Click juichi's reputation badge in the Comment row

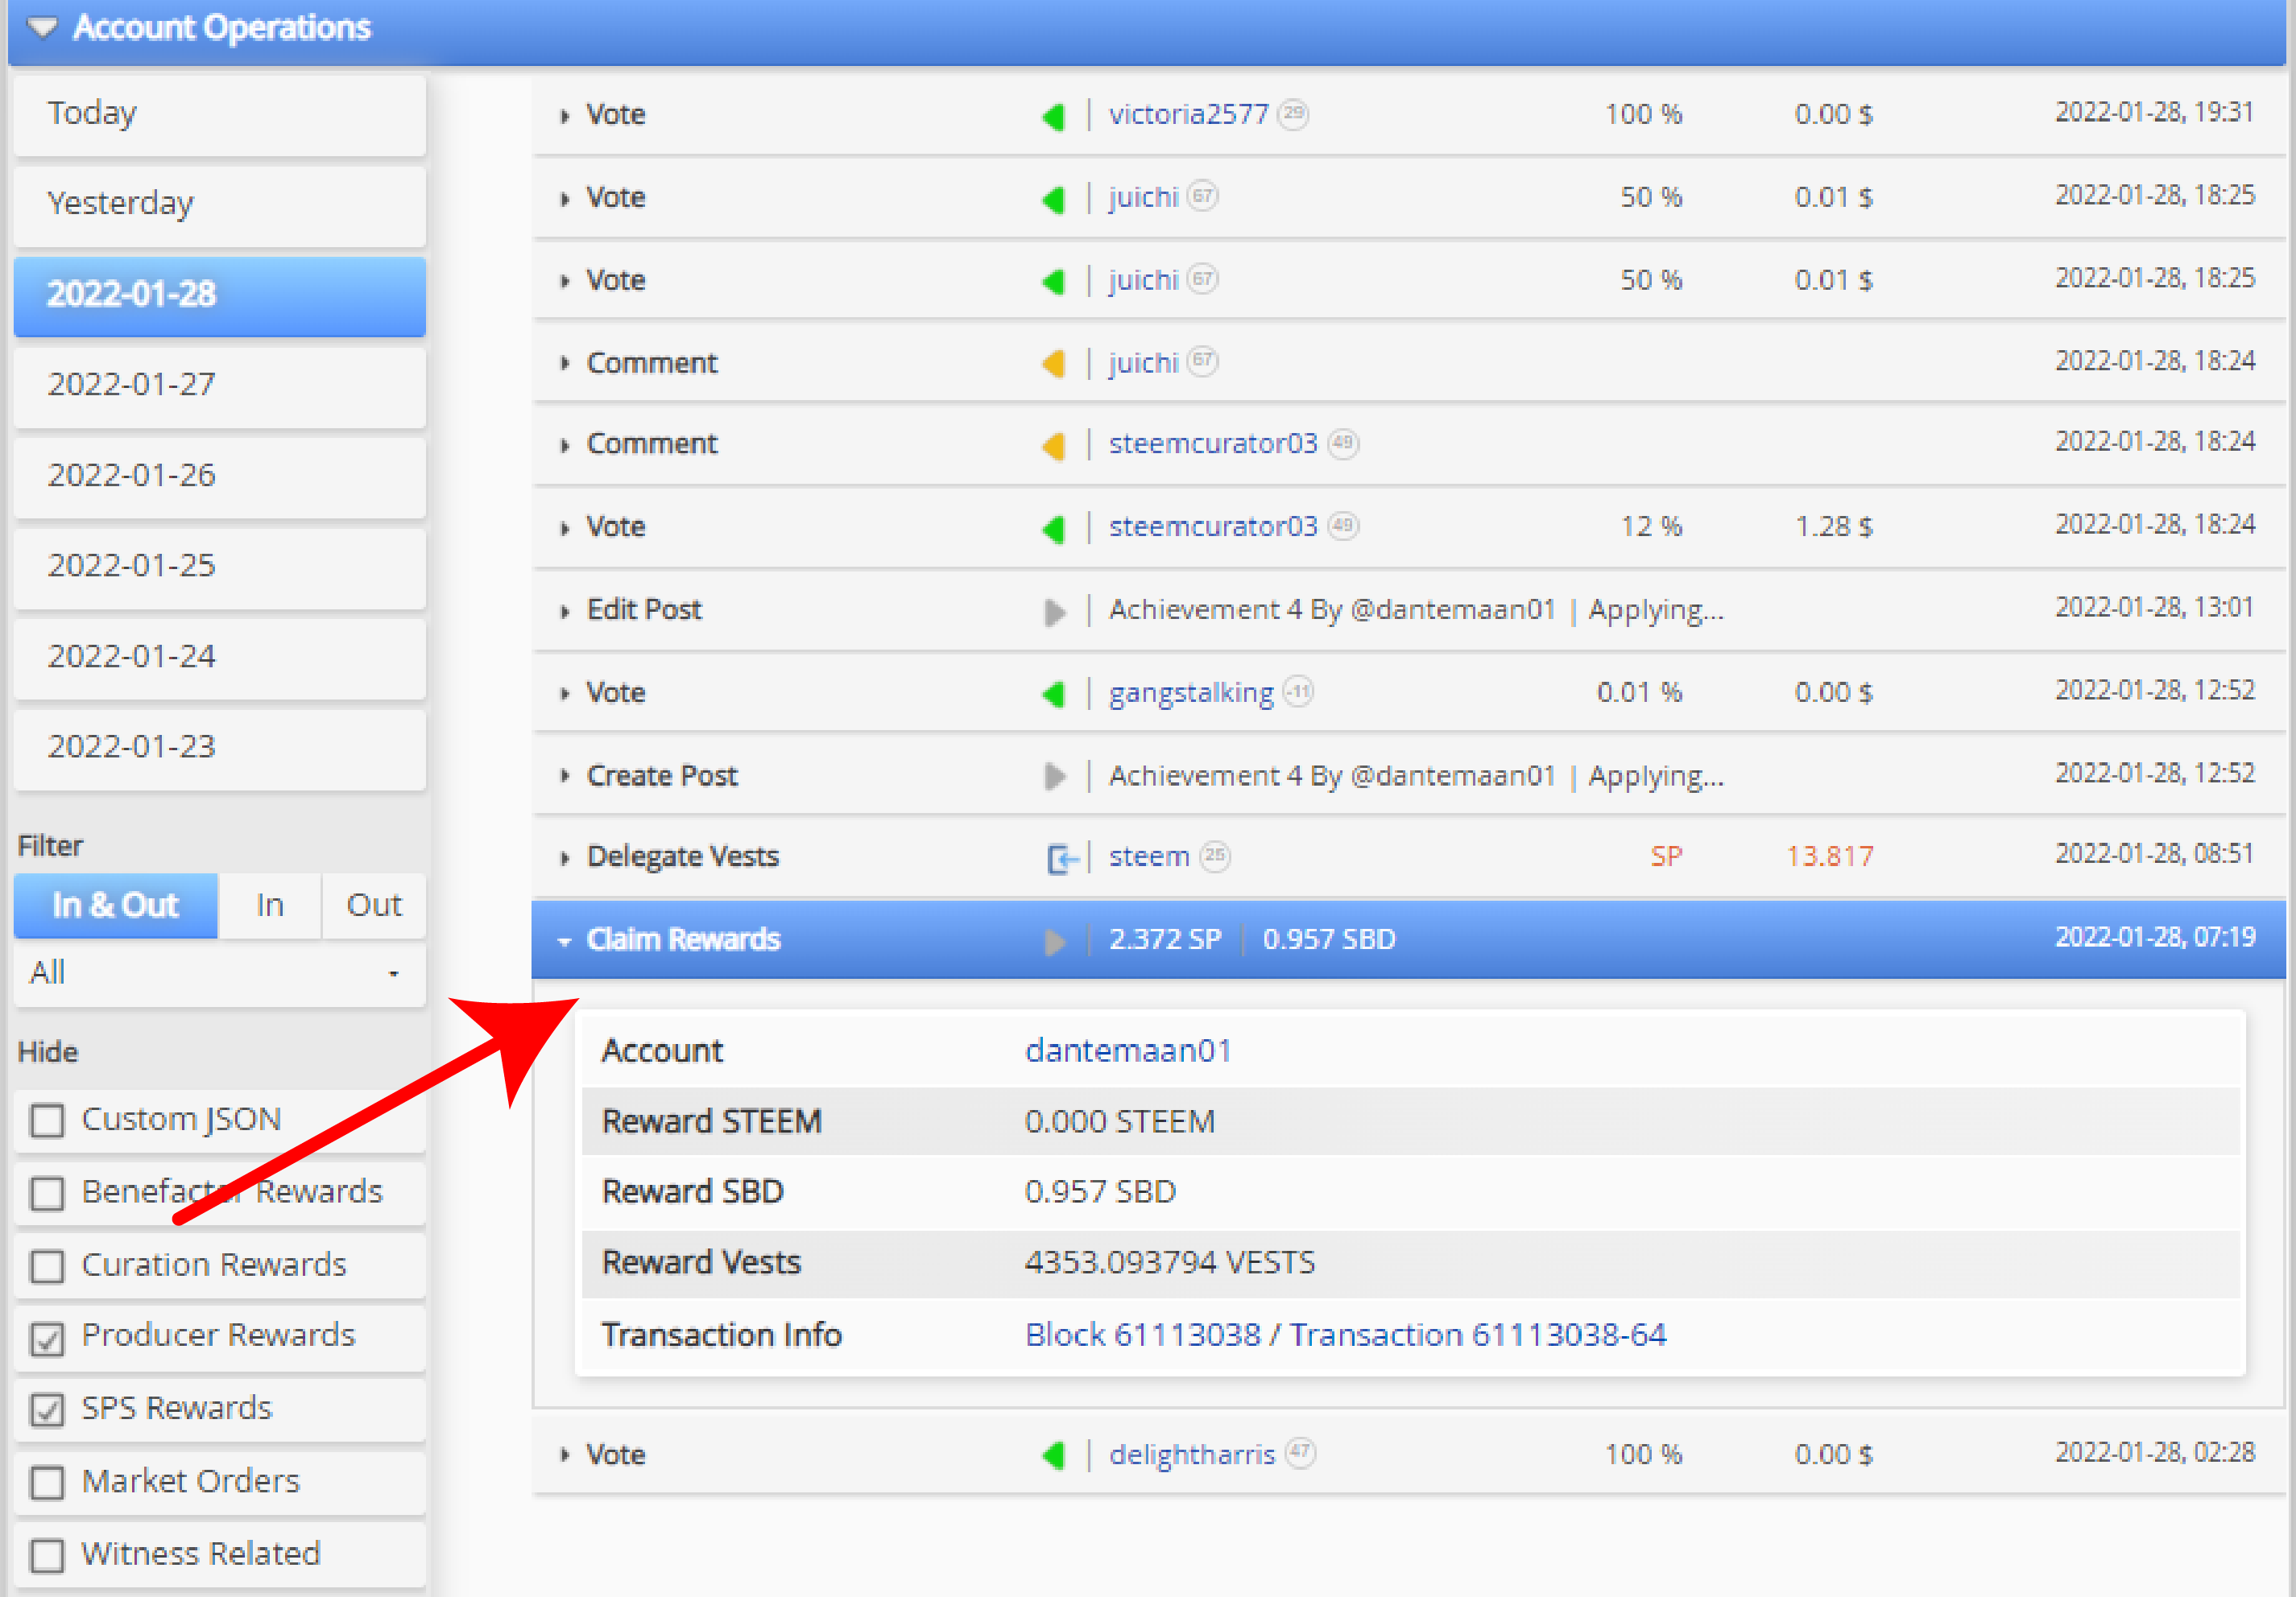pyautogui.click(x=1203, y=361)
